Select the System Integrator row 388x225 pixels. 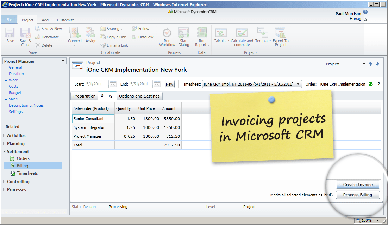(127, 127)
